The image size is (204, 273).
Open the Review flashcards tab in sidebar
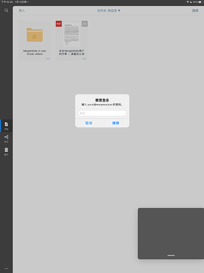pos(6,151)
